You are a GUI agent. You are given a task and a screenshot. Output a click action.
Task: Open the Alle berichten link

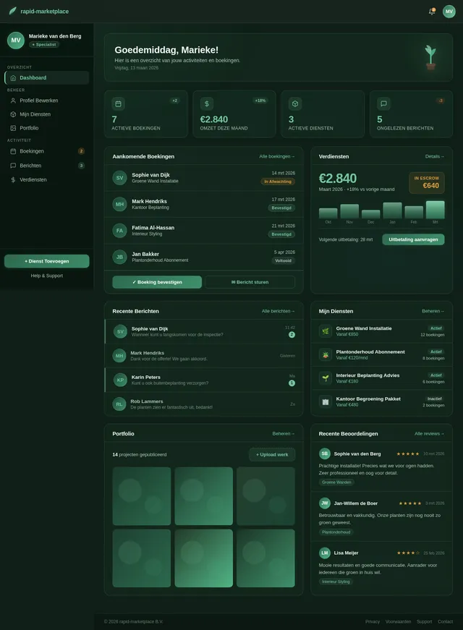[278, 312]
